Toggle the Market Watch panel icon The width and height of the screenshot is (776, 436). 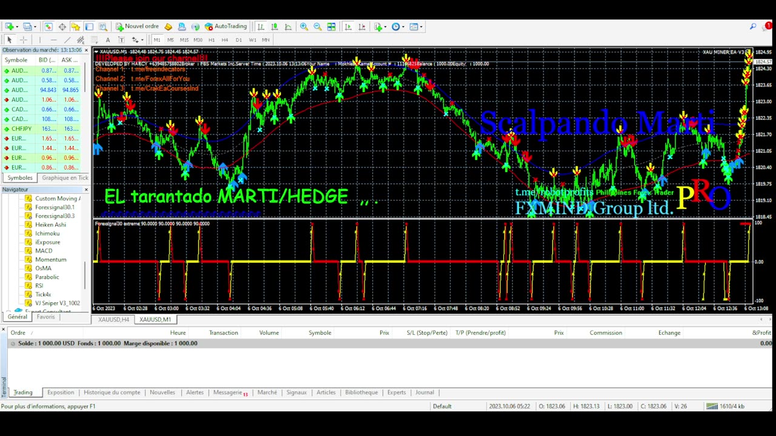48,27
